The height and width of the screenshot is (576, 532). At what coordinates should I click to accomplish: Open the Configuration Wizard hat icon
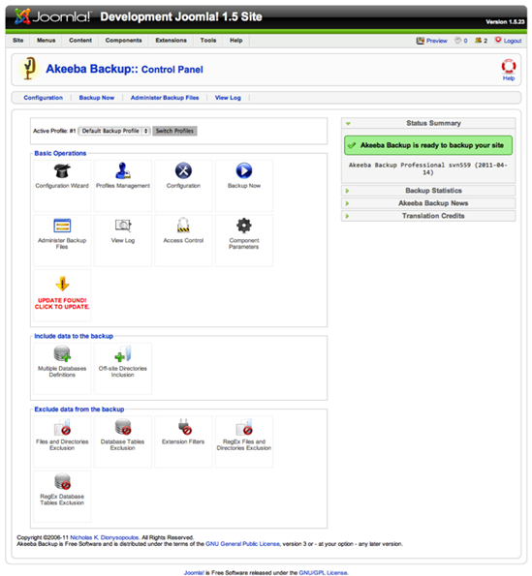[x=62, y=171]
